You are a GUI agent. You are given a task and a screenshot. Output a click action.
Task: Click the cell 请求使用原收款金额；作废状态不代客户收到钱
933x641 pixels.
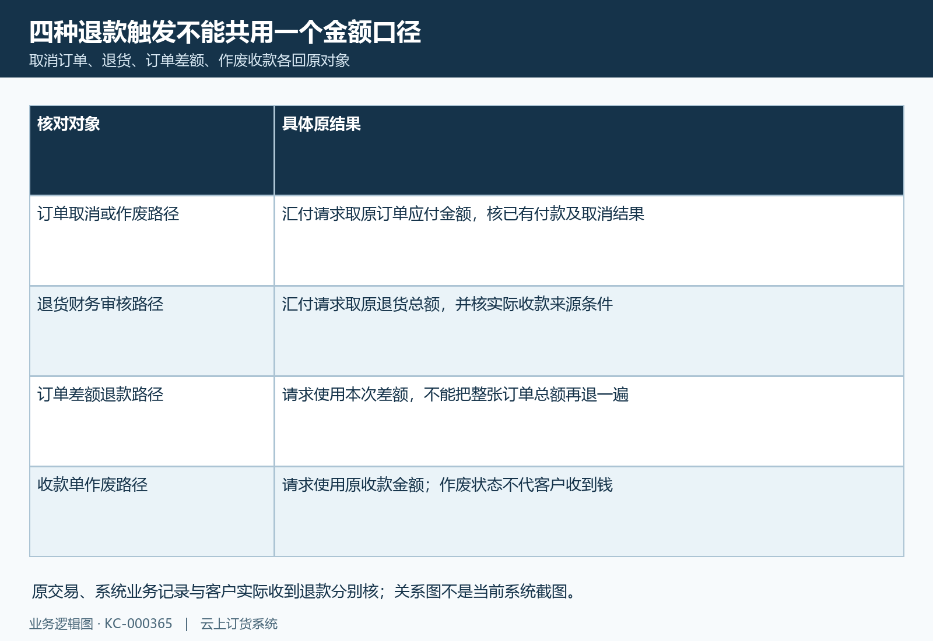tap(589, 512)
